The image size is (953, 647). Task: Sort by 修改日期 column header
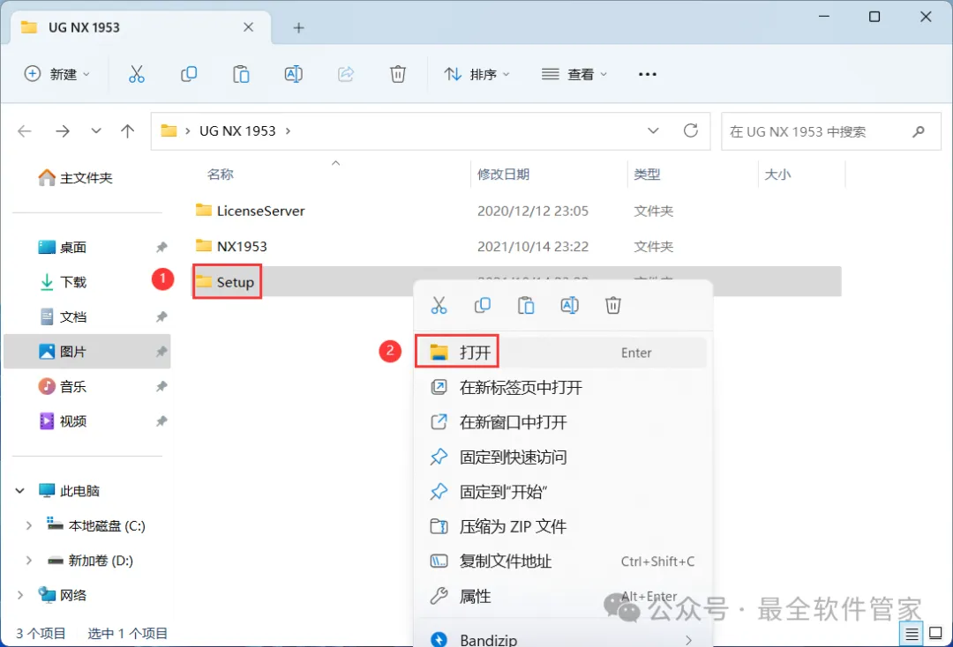click(503, 175)
